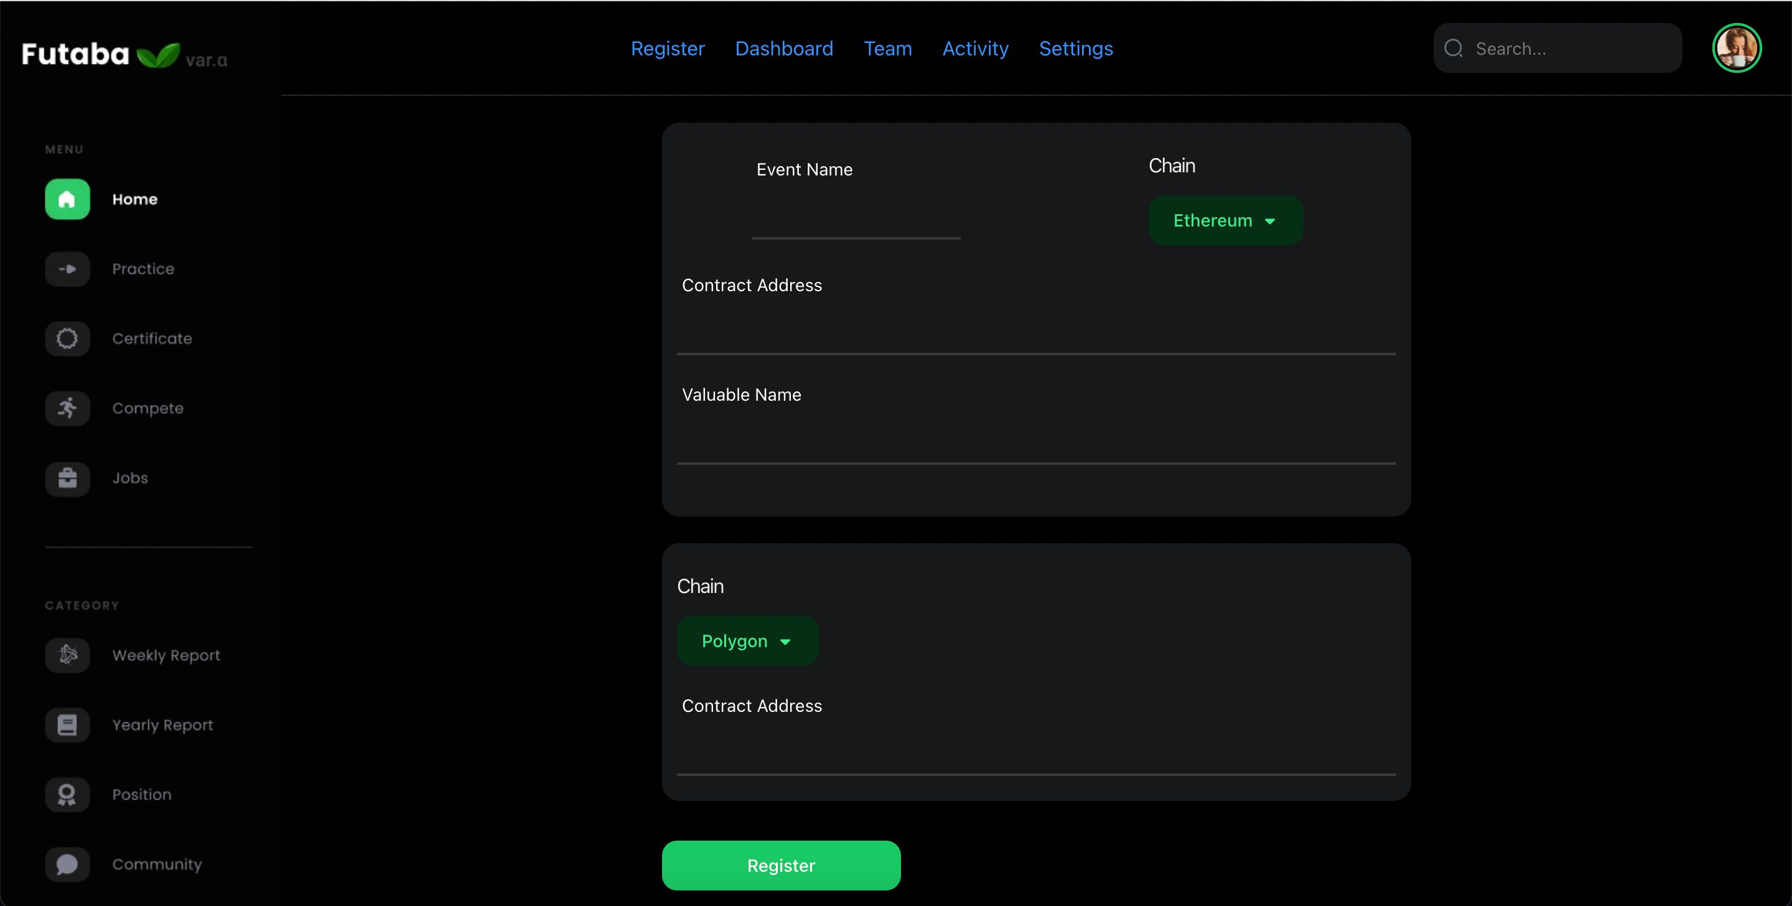This screenshot has width=1792, height=906.
Task: Click the Position award icon
Action: (x=67, y=794)
